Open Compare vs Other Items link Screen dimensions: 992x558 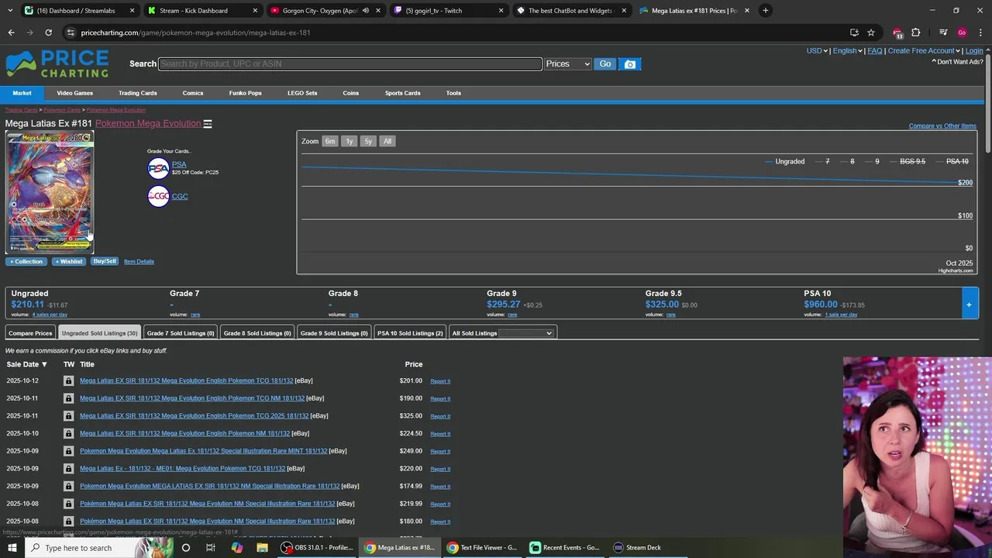pyautogui.click(x=942, y=126)
